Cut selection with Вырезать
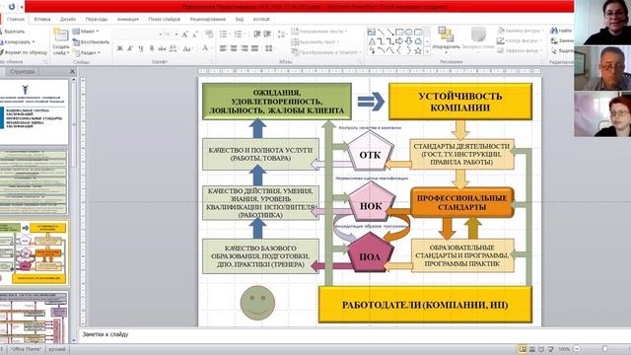 (13, 32)
